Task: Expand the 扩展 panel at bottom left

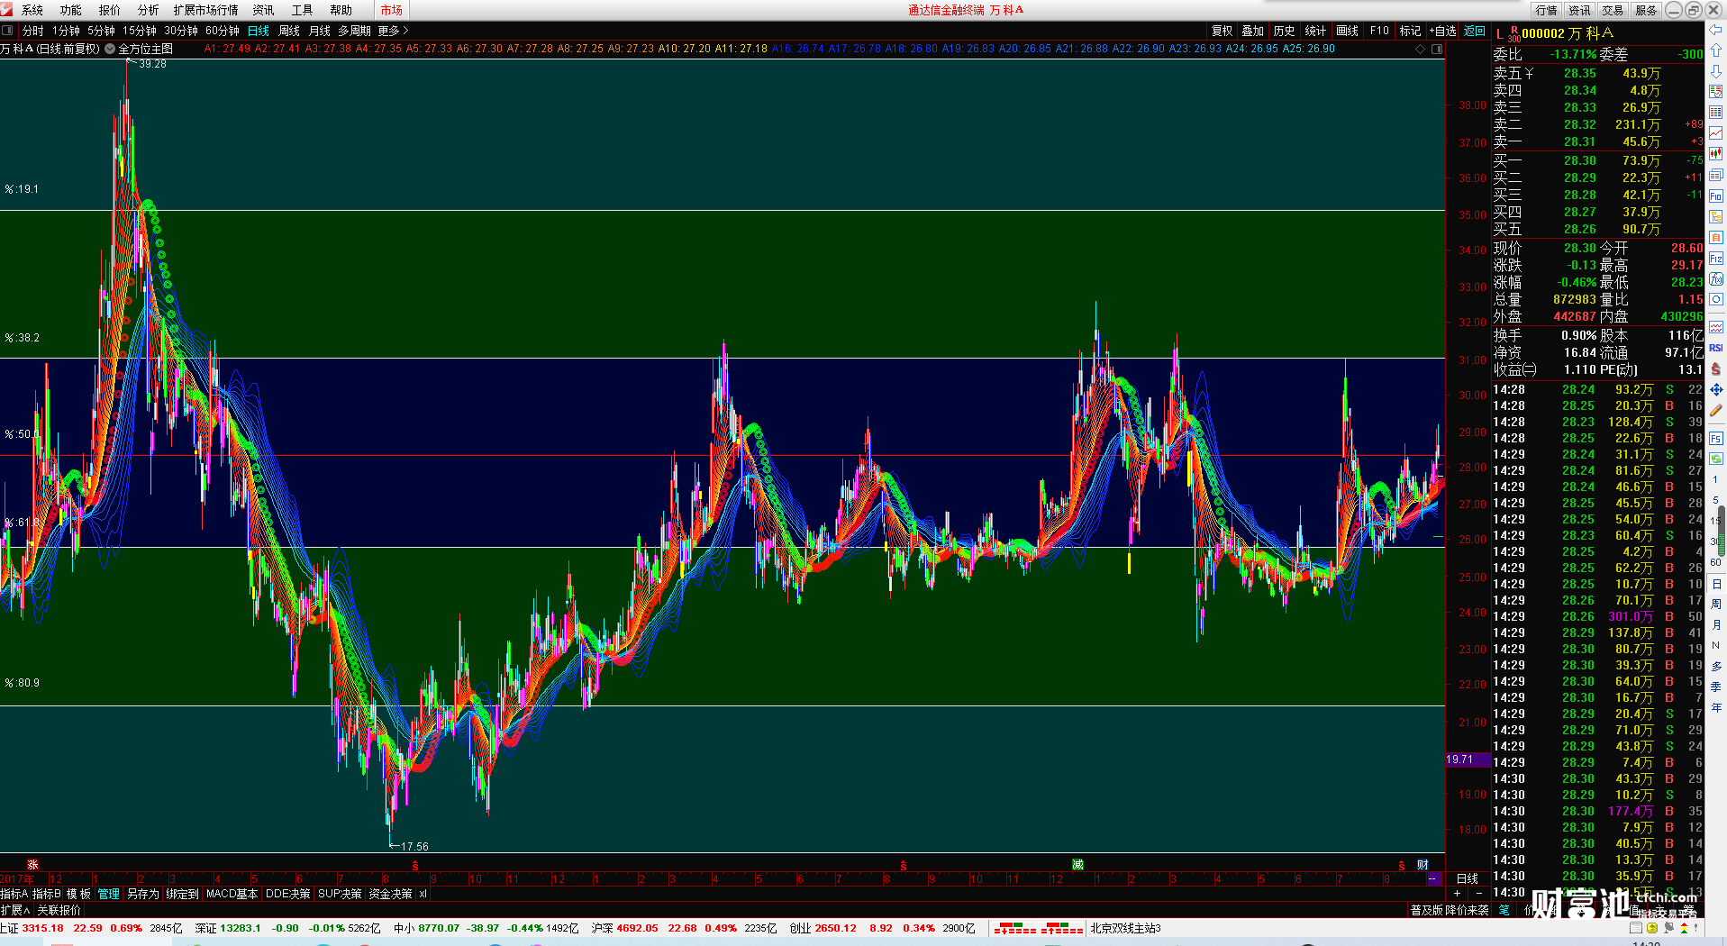Action: point(14,910)
